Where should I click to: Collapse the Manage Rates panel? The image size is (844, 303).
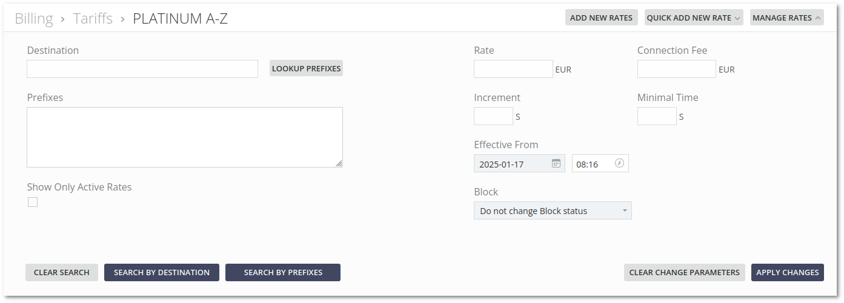click(x=786, y=18)
